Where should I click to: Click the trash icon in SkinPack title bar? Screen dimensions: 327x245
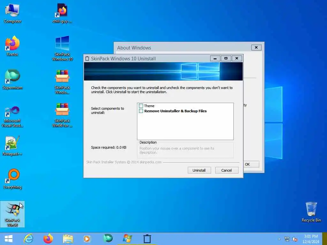point(87,59)
